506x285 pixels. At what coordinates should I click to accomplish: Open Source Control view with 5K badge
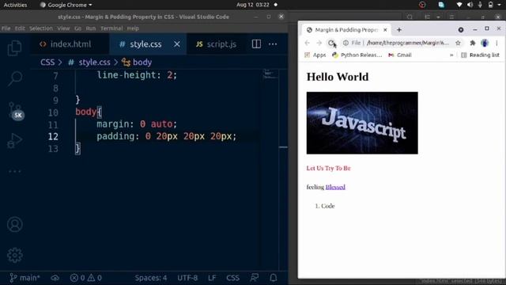(x=16, y=111)
